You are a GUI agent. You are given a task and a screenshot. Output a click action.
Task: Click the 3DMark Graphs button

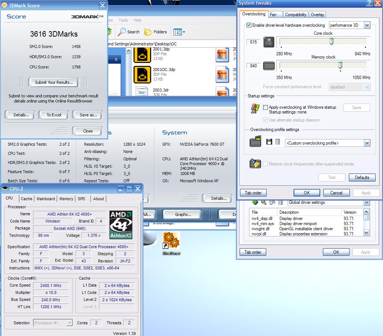coord(183,214)
